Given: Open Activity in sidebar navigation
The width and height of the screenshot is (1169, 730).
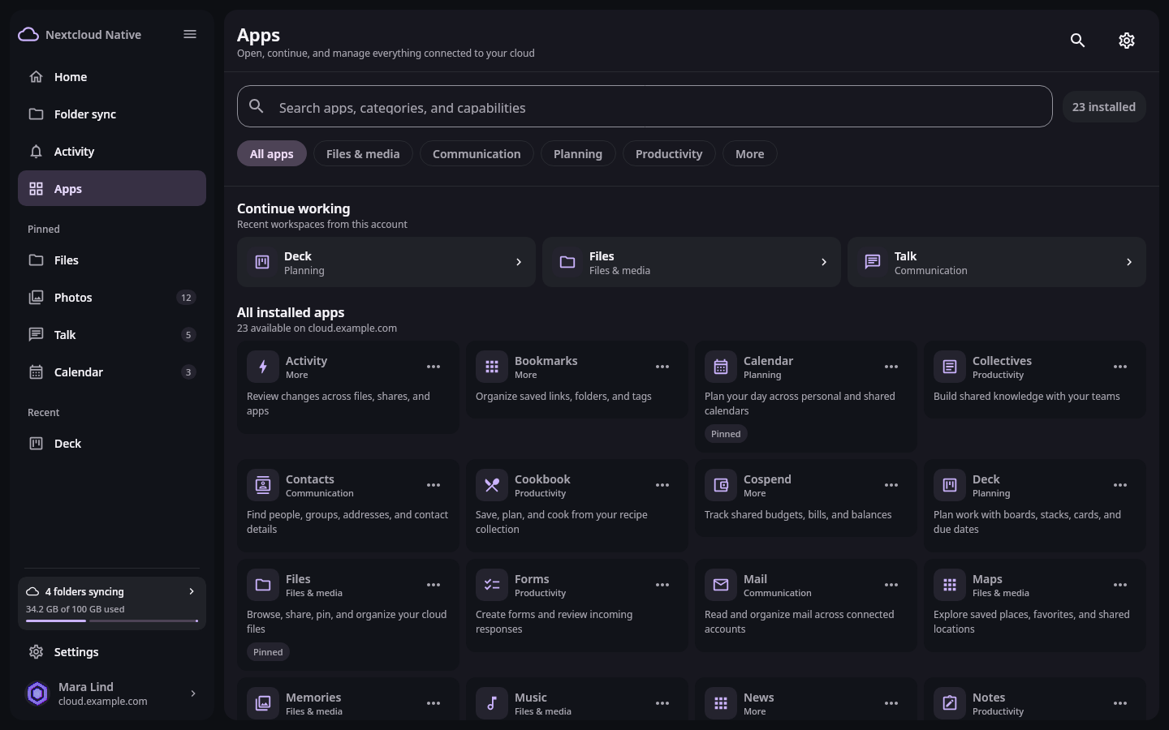Looking at the screenshot, I should [x=112, y=152].
